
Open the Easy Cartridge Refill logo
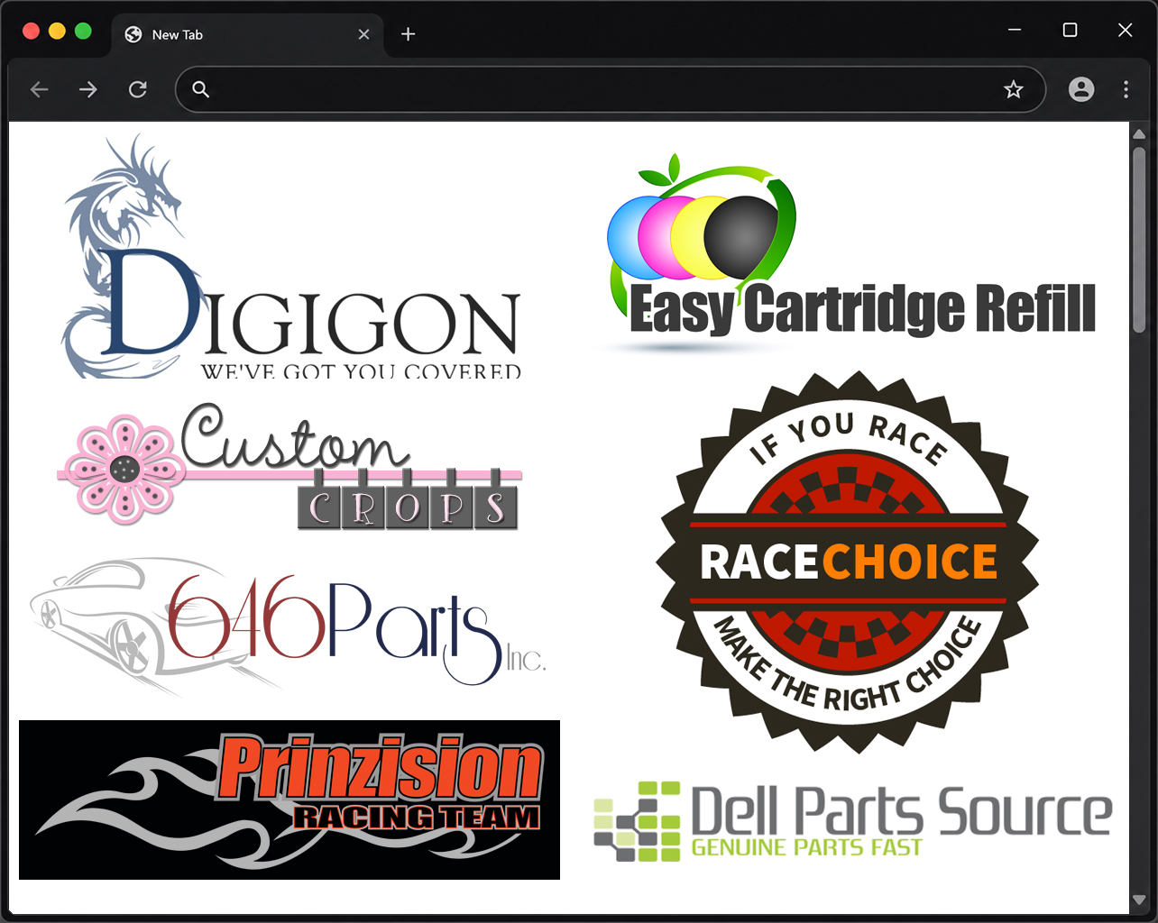851,254
